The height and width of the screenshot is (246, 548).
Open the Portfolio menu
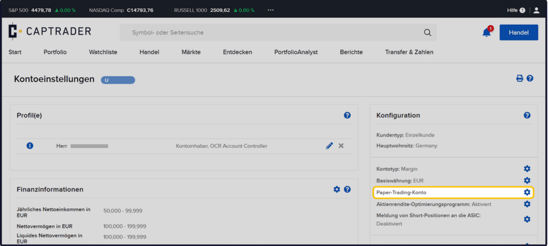tap(55, 52)
